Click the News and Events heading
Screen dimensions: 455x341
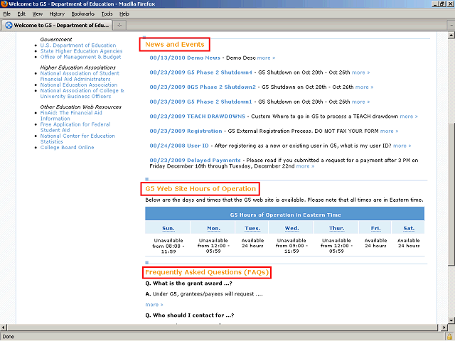[175, 44]
